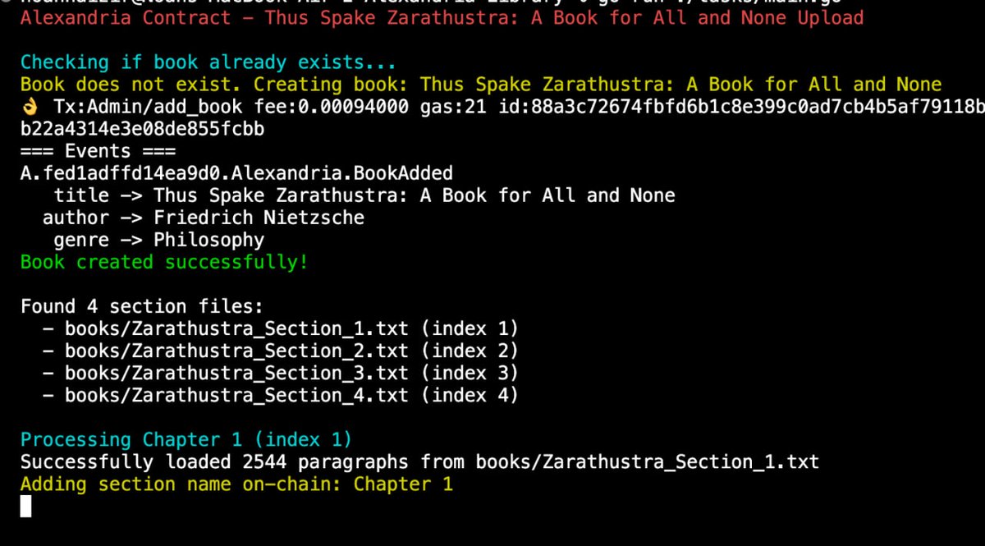Screen dimensions: 985x546
Task: Click the 'Found 4 section files:' line
Action: point(142,306)
